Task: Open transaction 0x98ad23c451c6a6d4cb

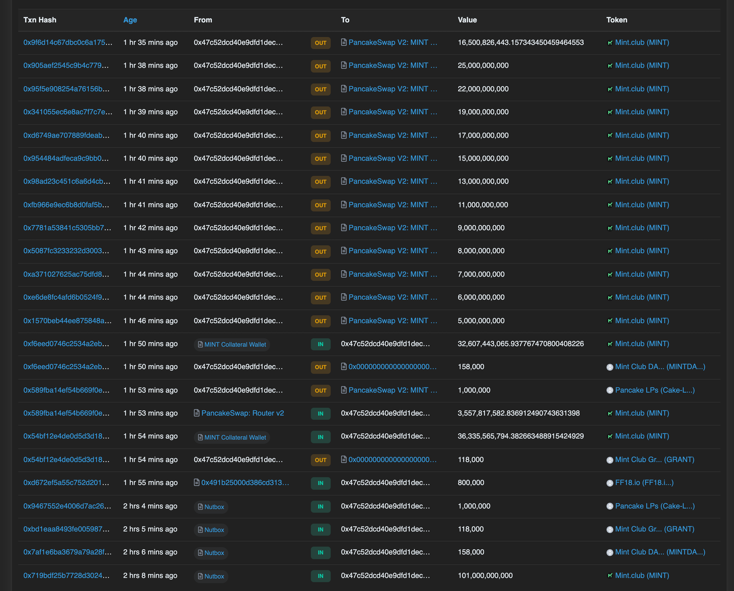Action: point(67,181)
